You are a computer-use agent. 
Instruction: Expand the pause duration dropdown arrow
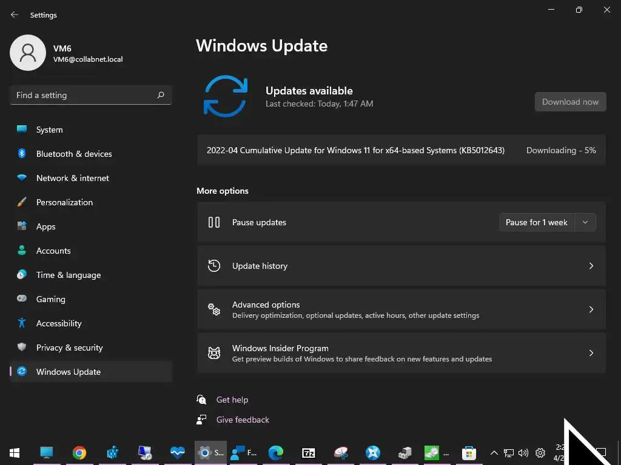tap(585, 222)
